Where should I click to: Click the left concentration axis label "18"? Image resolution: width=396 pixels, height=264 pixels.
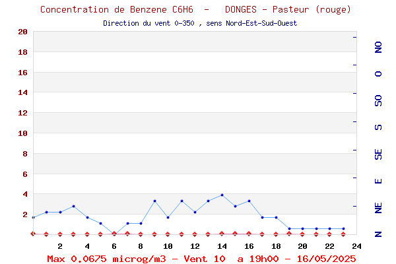[x=22, y=52]
